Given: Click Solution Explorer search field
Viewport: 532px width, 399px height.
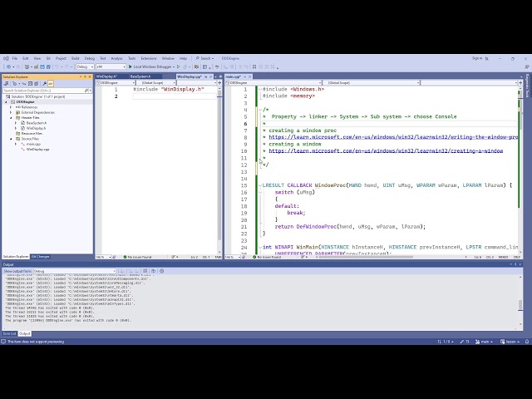Looking at the screenshot, I should (43, 91).
